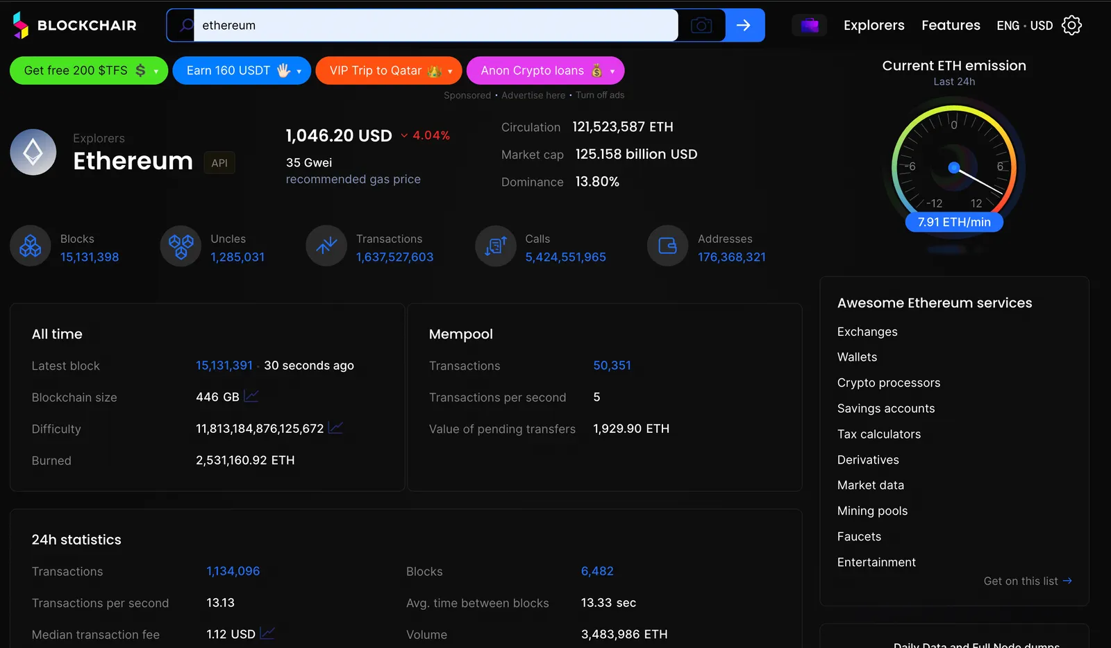
Task: Click Turn off ads link
Action: click(x=600, y=95)
